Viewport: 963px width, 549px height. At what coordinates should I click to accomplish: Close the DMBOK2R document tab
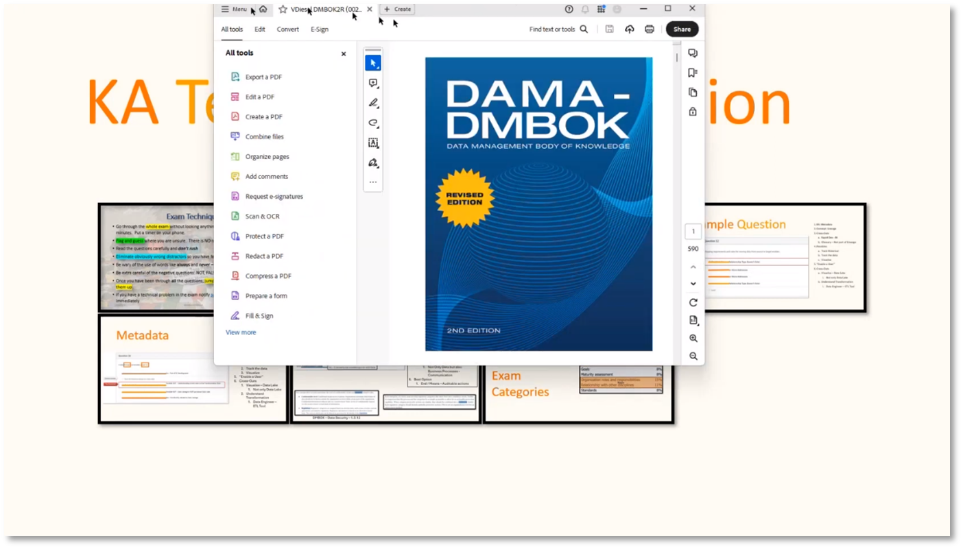point(370,9)
